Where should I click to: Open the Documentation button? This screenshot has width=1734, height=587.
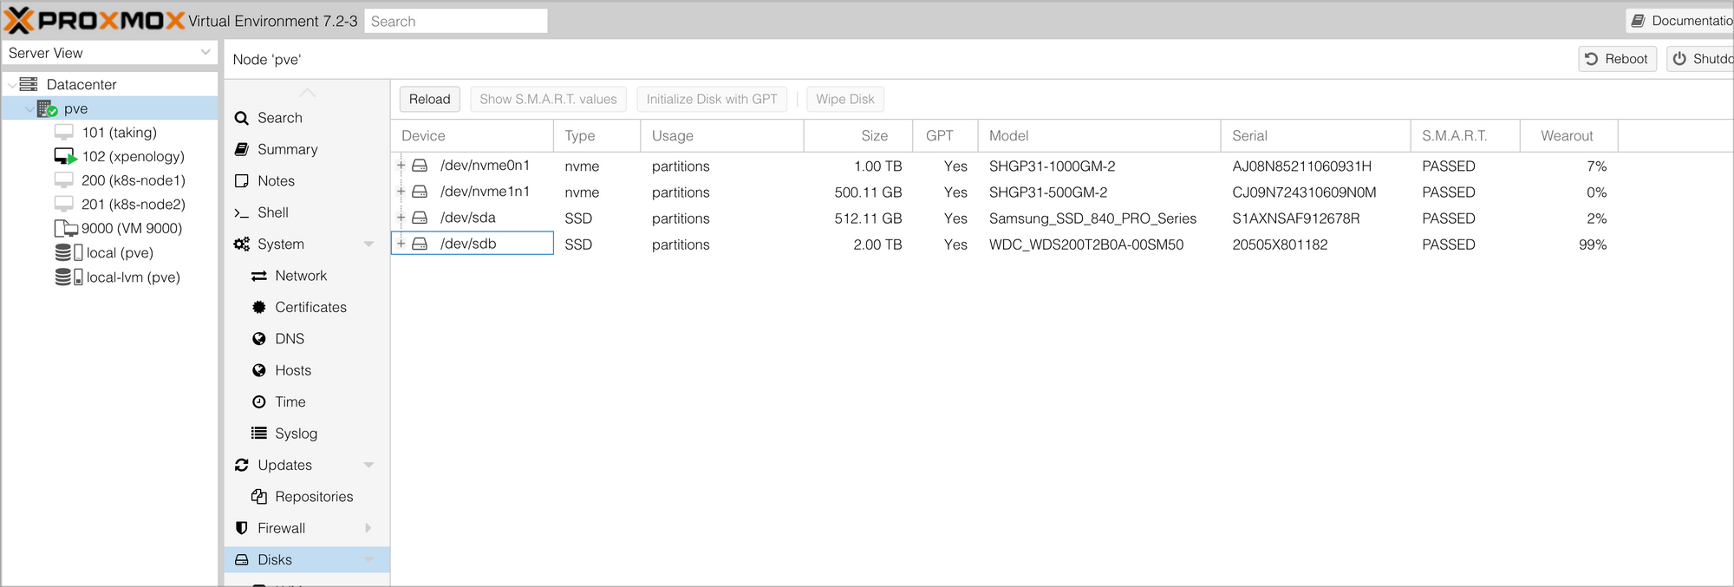pyautogui.click(x=1680, y=20)
